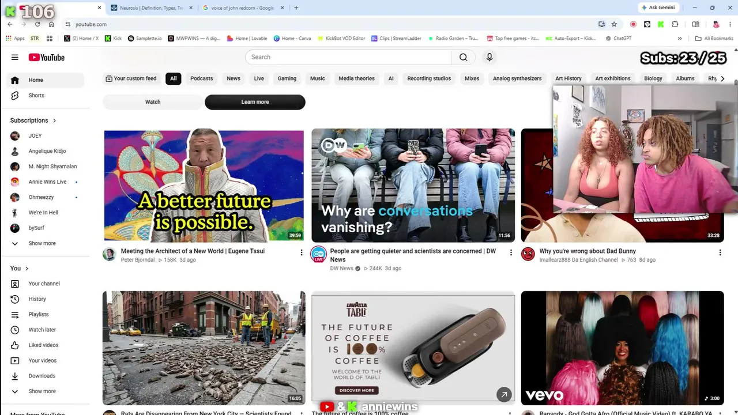Expand Subscriptions with its chevron
The image size is (738, 415).
click(55, 120)
